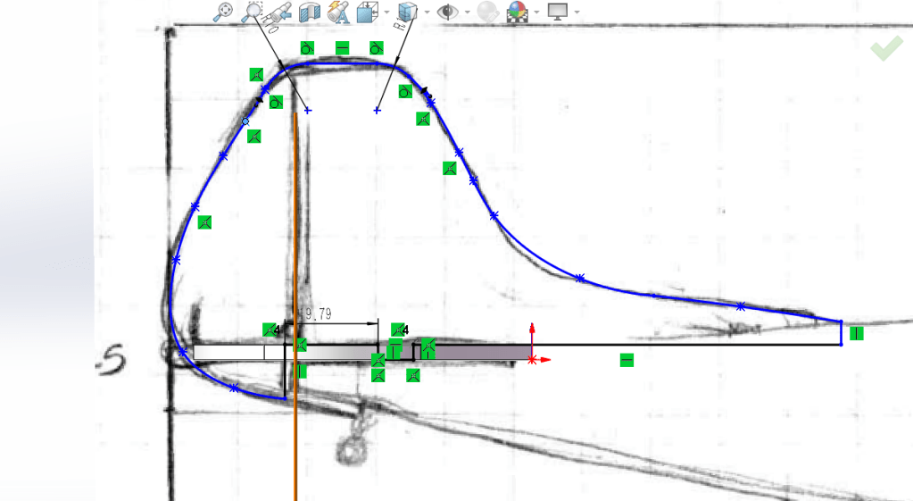Select the Zoom to Area tool

point(253,12)
